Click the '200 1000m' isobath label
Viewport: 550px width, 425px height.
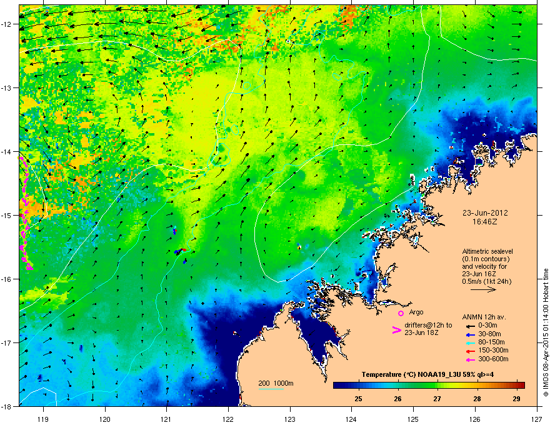pos(276,383)
